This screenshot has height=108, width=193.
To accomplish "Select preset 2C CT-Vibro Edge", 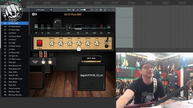I will pyautogui.click(x=15, y=30).
